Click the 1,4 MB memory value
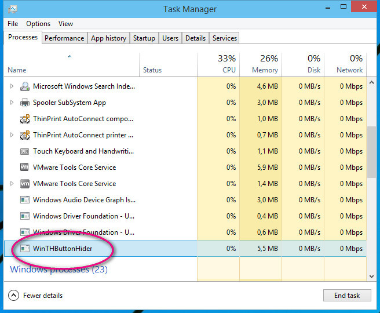The image size is (380, 313). pyautogui.click(x=267, y=184)
